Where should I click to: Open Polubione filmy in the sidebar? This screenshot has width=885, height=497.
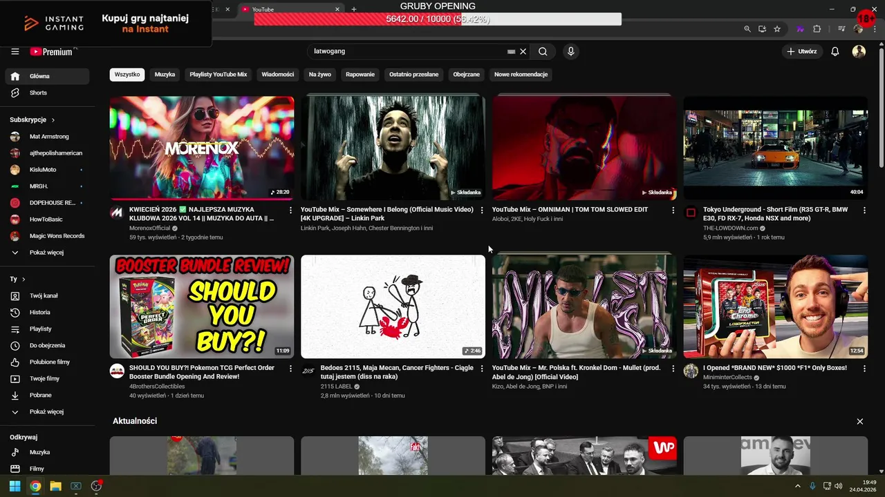(47, 362)
